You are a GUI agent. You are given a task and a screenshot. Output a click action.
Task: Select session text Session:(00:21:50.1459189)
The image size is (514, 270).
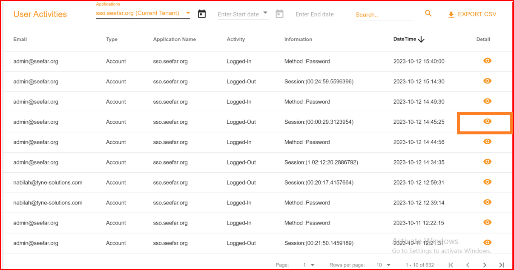tap(319, 243)
